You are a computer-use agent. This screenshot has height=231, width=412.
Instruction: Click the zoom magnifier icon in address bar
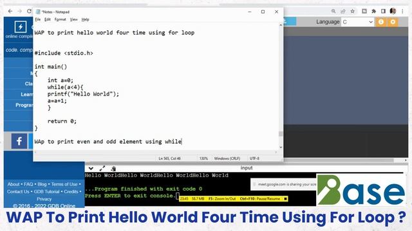click(x=333, y=12)
